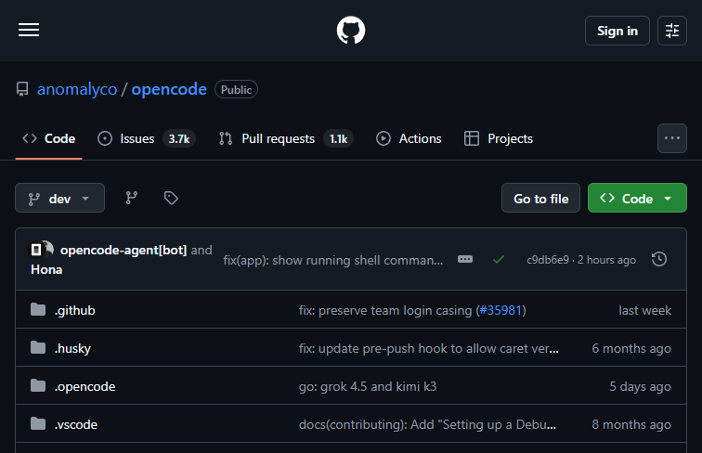Viewport: 702px width, 453px height.
Task: Go to the Actions tab
Action: click(x=409, y=138)
